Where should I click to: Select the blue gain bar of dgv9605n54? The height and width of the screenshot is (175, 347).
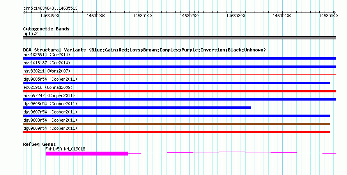[177, 83]
